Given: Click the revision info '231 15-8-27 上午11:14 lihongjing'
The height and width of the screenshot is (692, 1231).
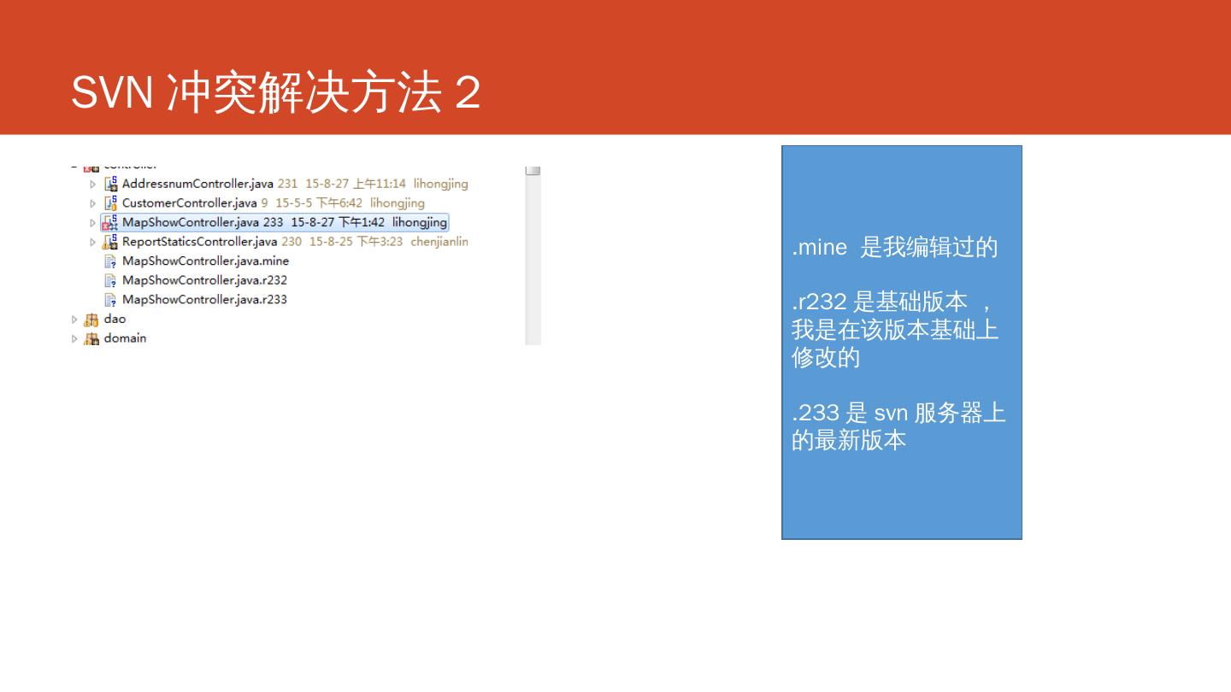Looking at the screenshot, I should click(373, 184).
